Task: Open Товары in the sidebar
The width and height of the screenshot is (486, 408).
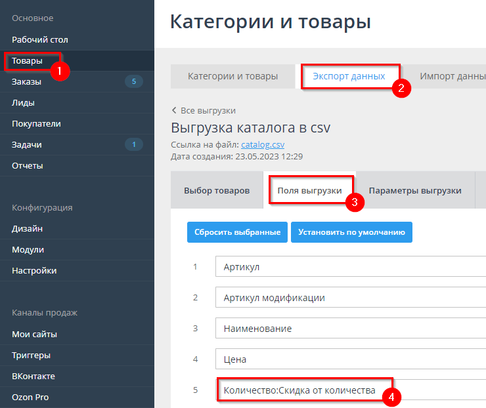Action: (27, 61)
